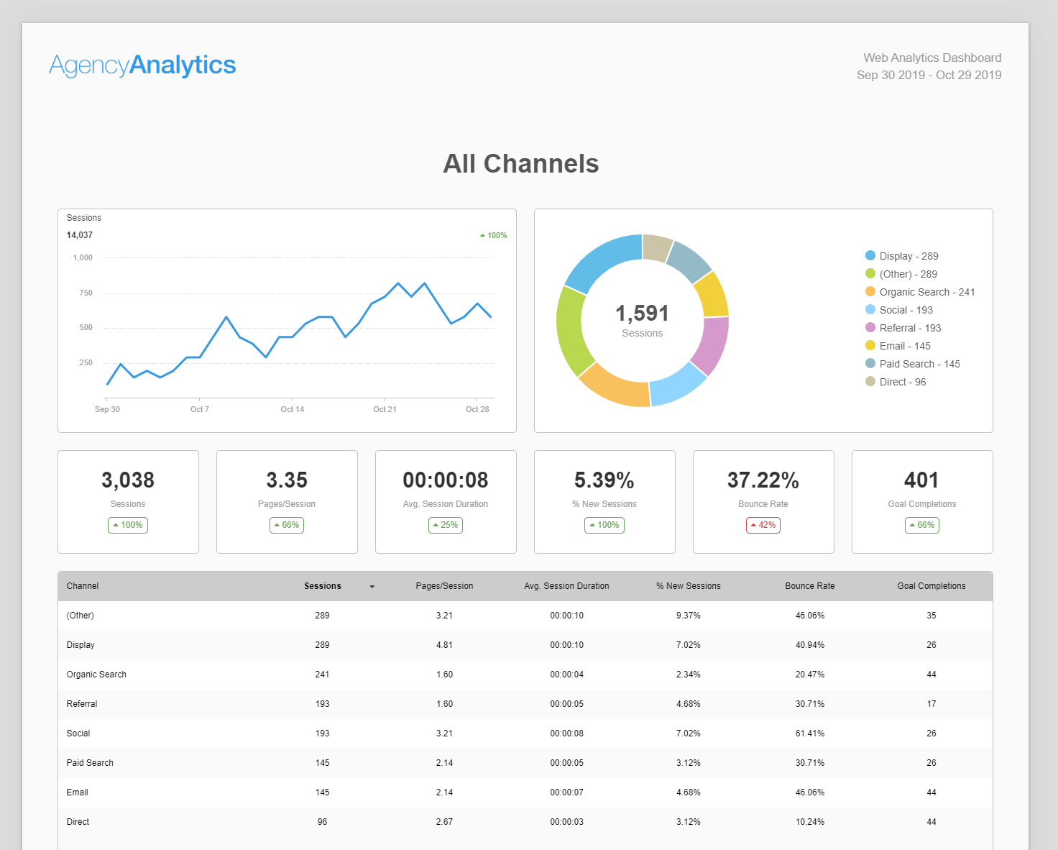Click the Pages/Session 66% change badge

pos(287,525)
